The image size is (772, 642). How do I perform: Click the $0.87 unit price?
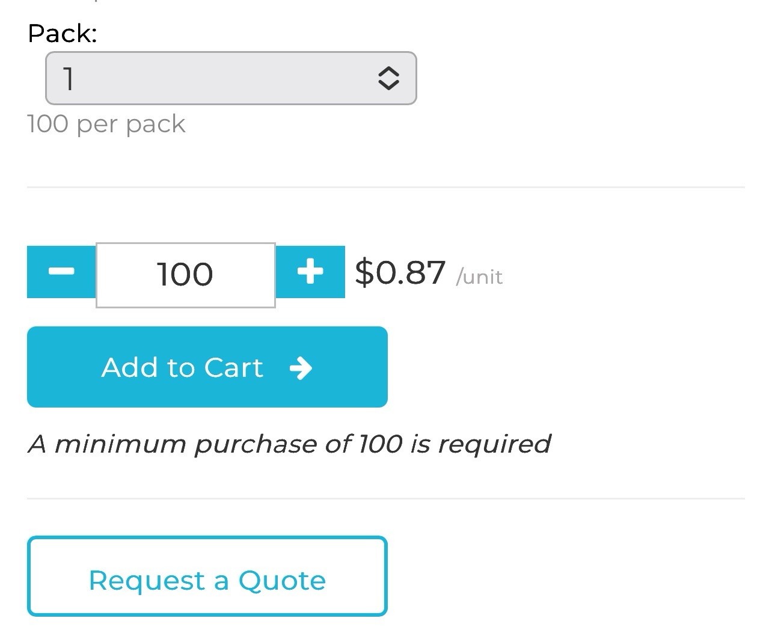coord(400,272)
